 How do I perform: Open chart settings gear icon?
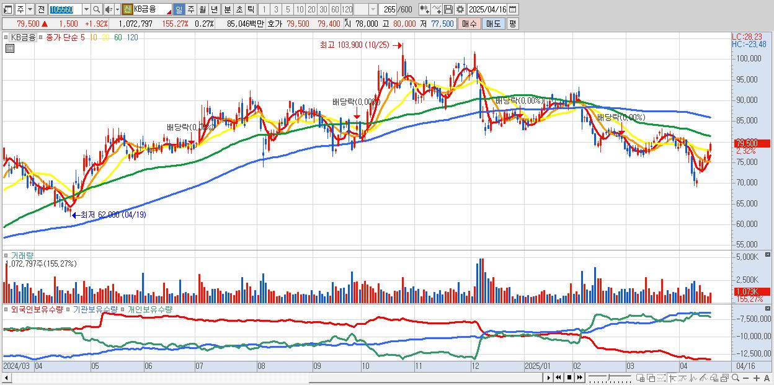460,9
